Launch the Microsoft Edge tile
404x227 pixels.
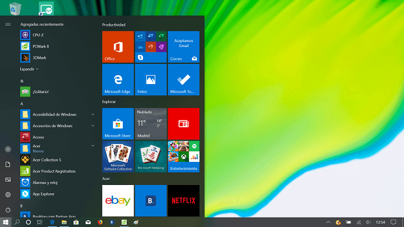[x=118, y=80]
